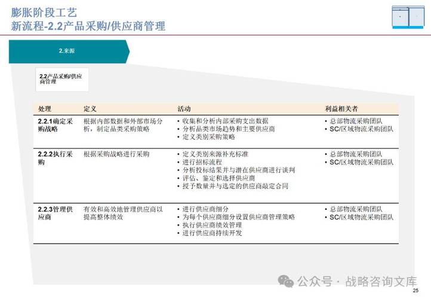Click bullet '进行招标流程'
Image resolution: width=431 pixels, height=299 pixels.
pos(202,162)
